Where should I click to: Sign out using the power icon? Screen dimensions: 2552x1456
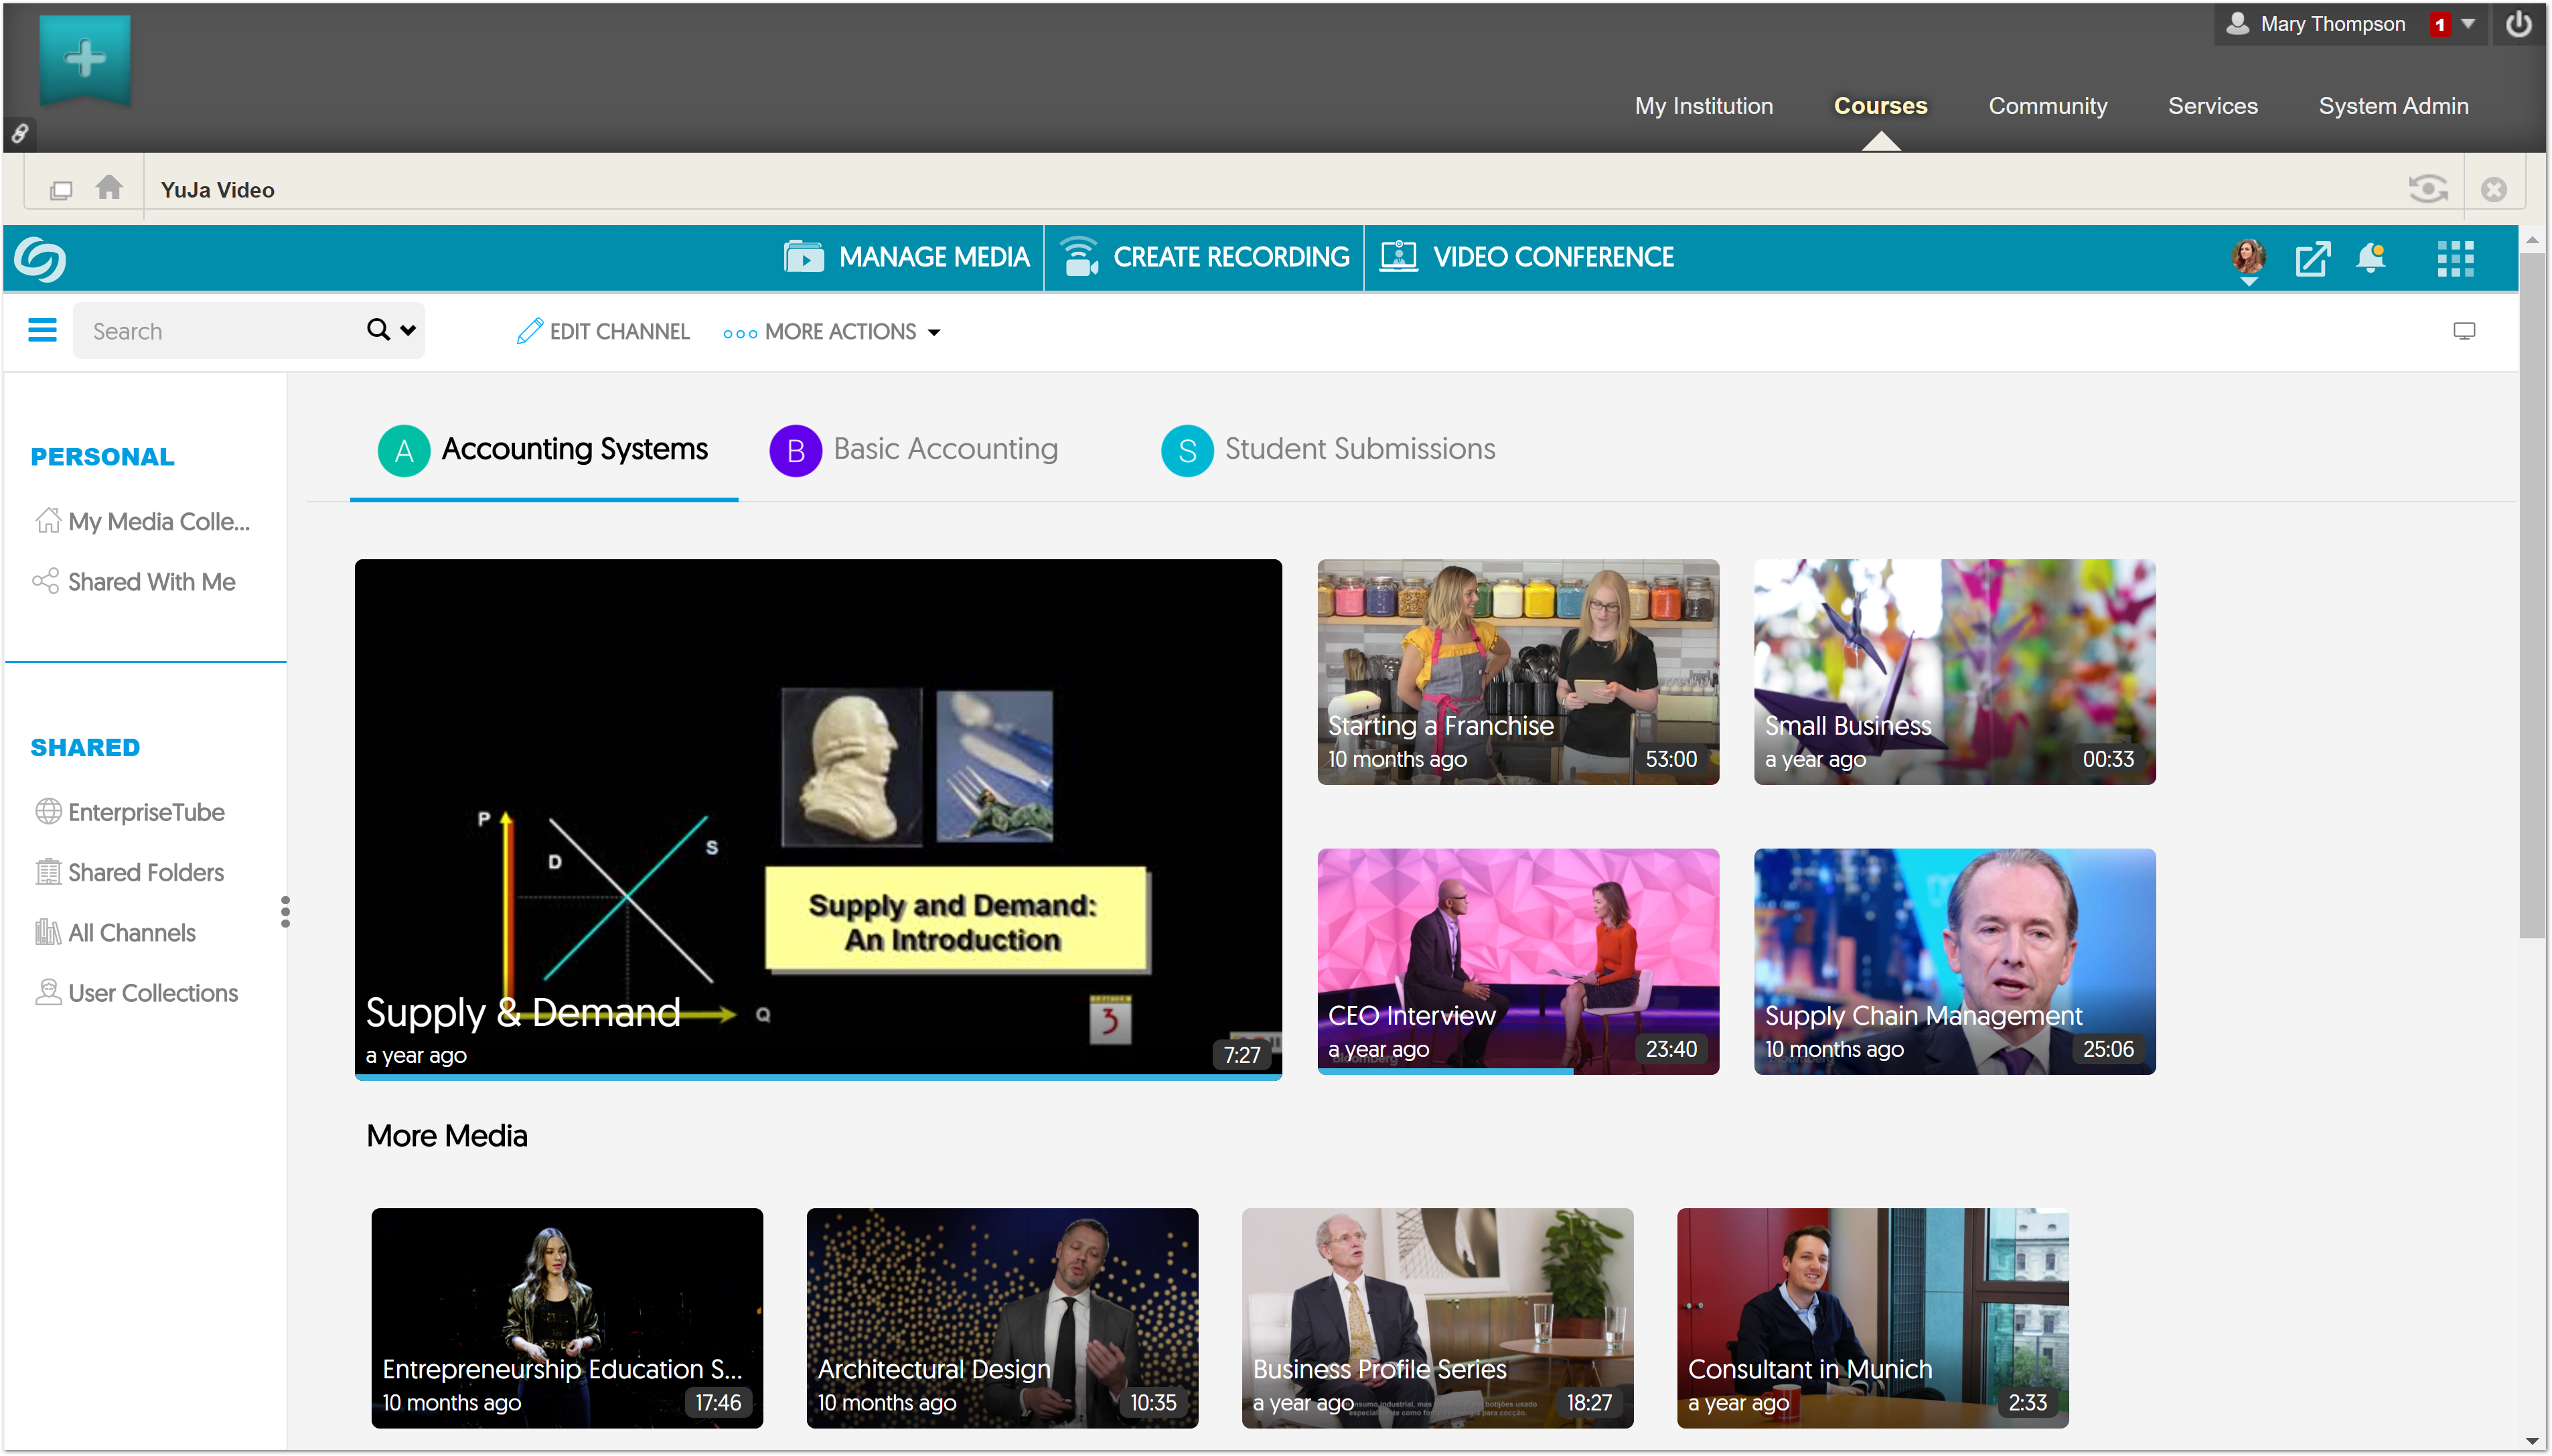pos(2518,23)
